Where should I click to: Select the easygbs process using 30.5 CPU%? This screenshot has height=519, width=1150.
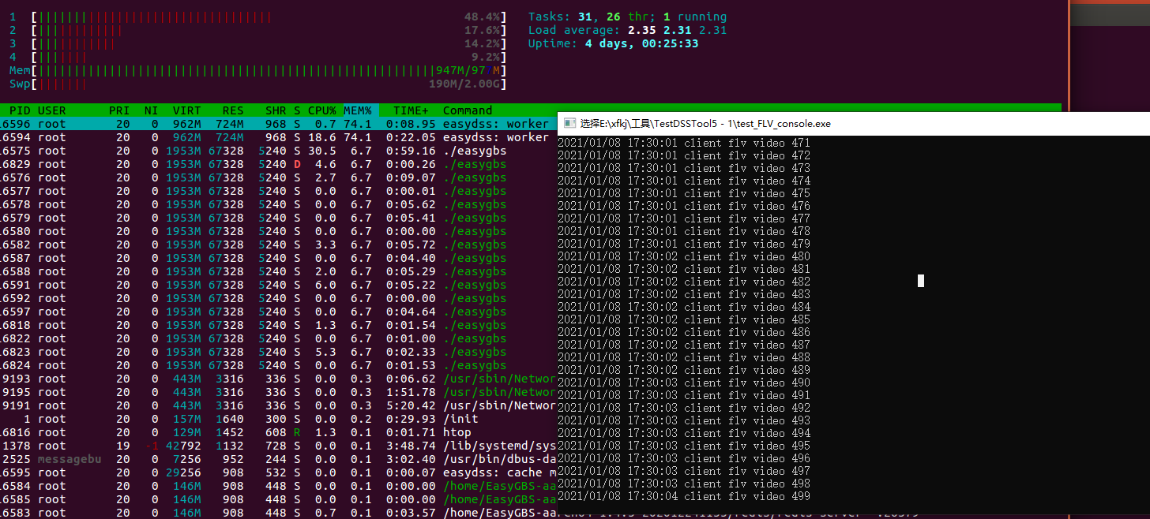(278, 151)
